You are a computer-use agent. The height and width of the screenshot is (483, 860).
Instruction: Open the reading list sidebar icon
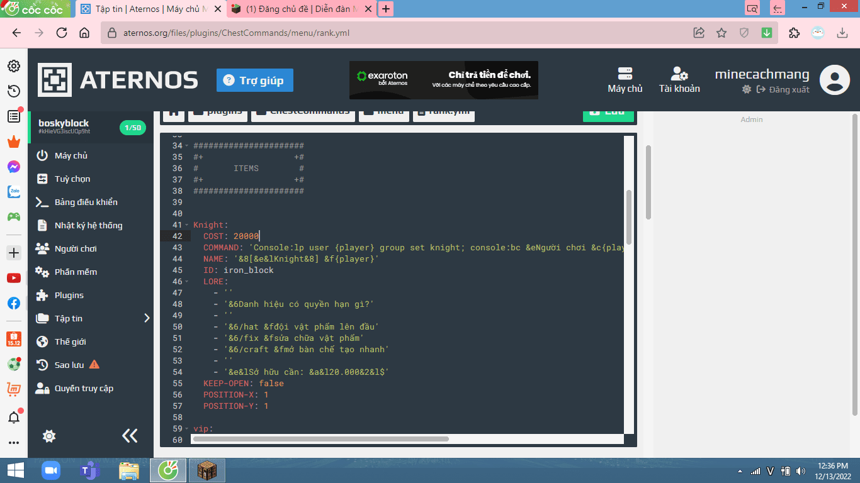point(13,116)
